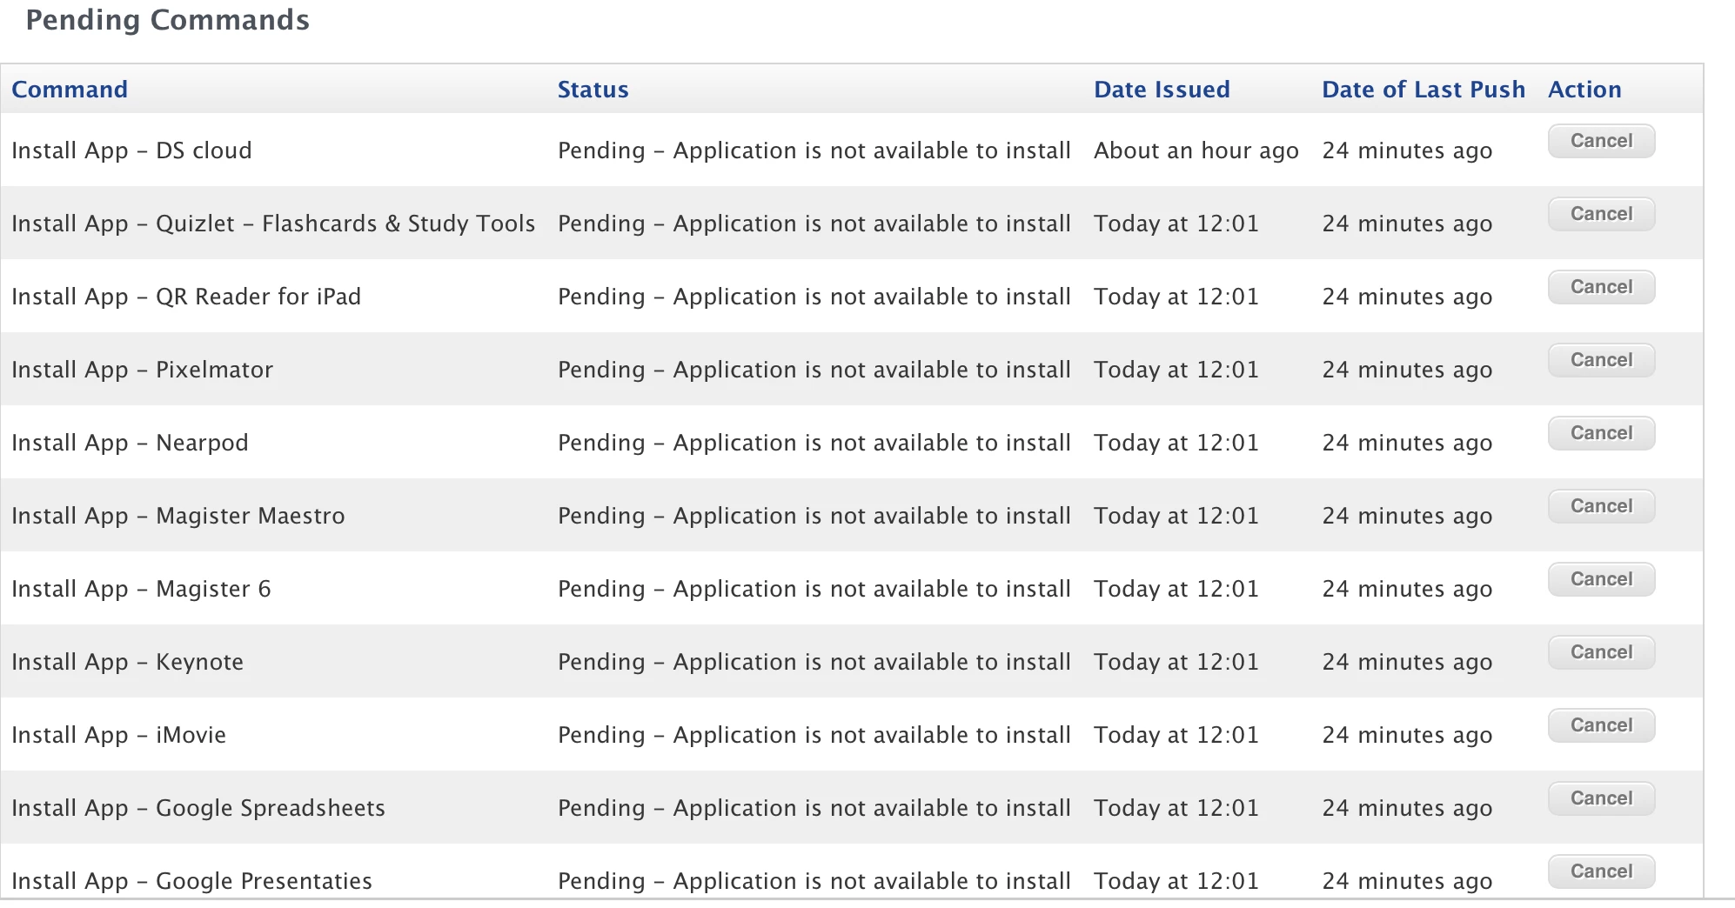Sort table by Status column header
This screenshot has width=1735, height=908.
pos(593,90)
